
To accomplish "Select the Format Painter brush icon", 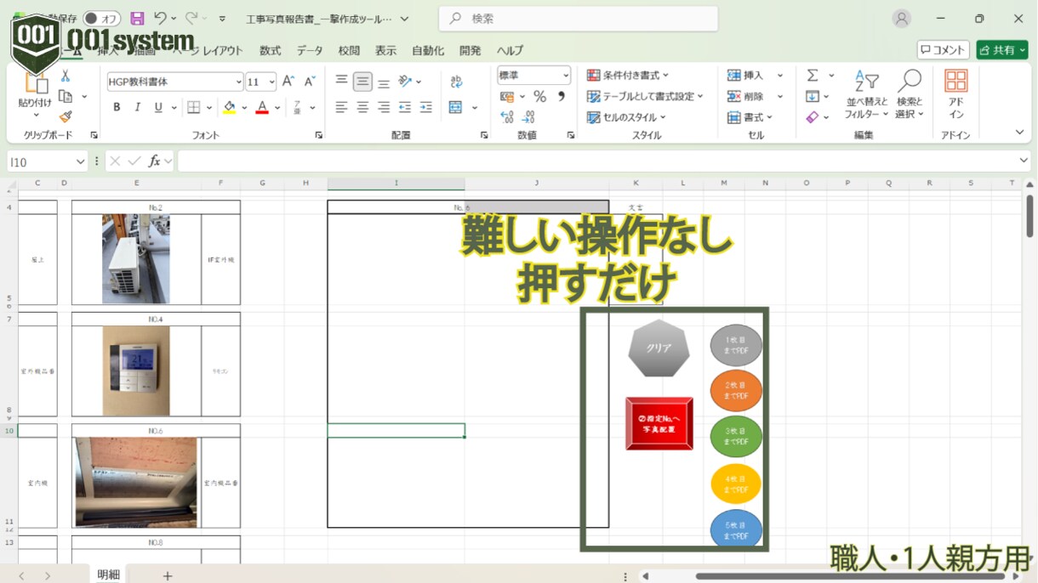I will tap(66, 116).
